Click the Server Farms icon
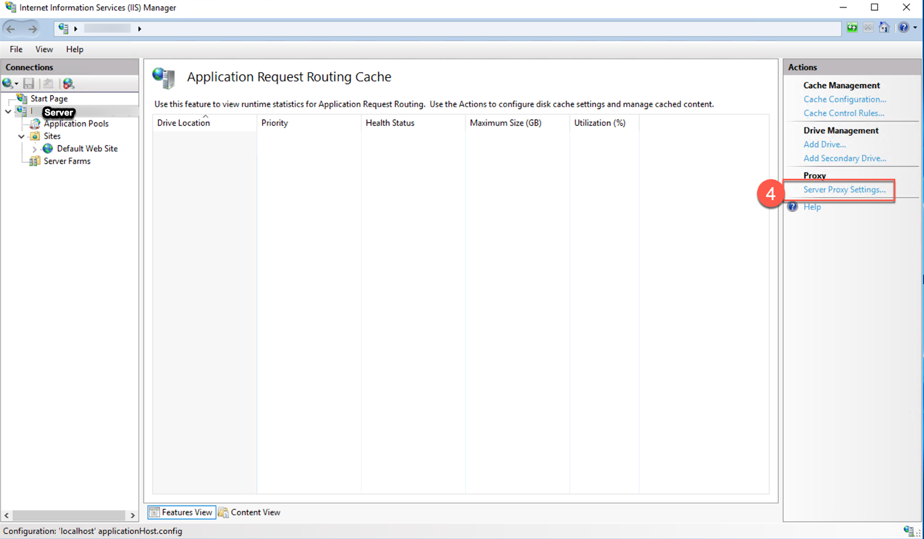The width and height of the screenshot is (924, 539). click(35, 161)
